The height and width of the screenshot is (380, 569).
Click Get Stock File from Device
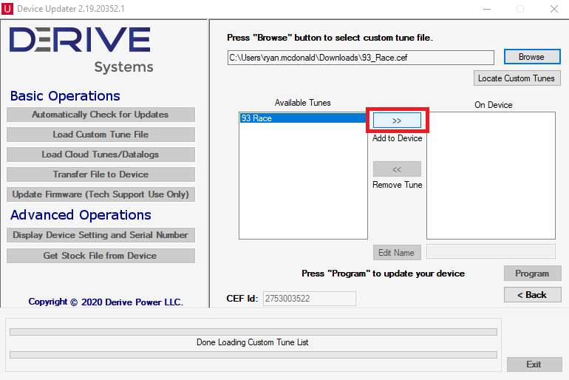point(100,256)
